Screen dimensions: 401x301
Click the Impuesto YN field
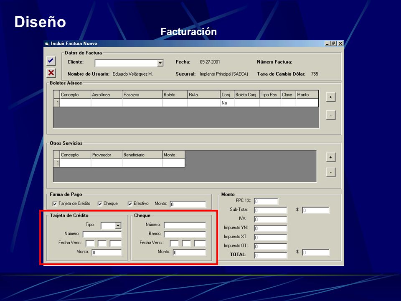pyautogui.click(x=271, y=228)
